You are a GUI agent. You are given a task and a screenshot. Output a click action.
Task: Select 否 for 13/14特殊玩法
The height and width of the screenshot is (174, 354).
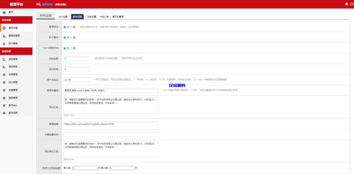coord(65,48)
